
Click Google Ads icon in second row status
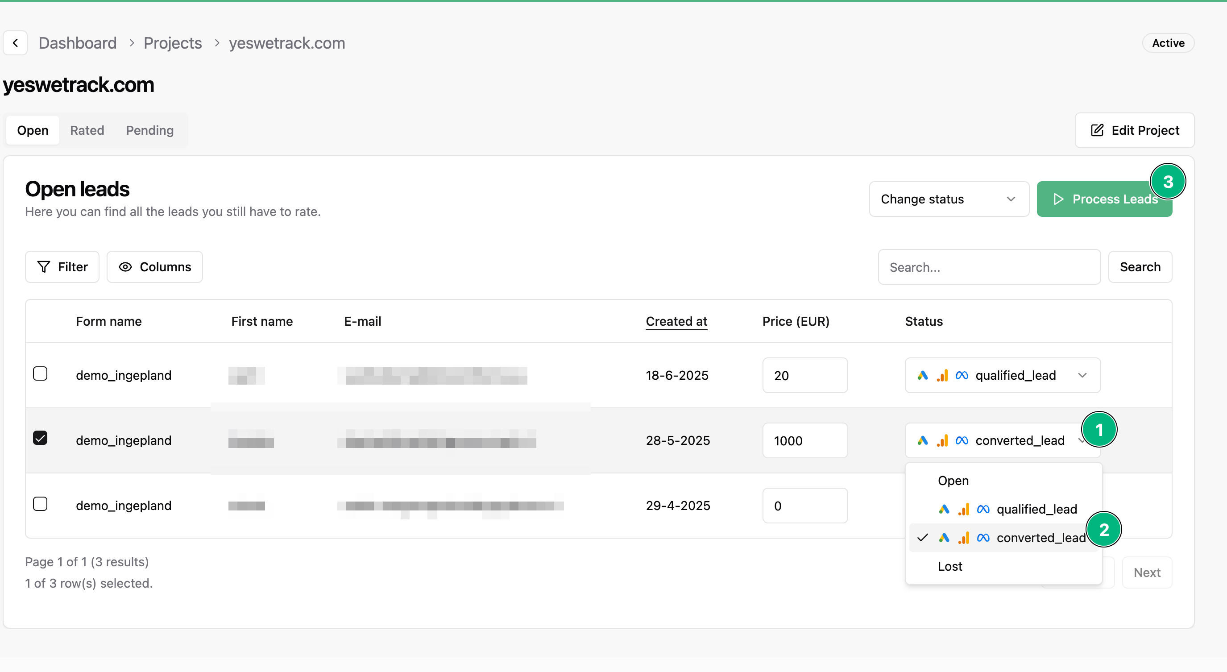923,440
